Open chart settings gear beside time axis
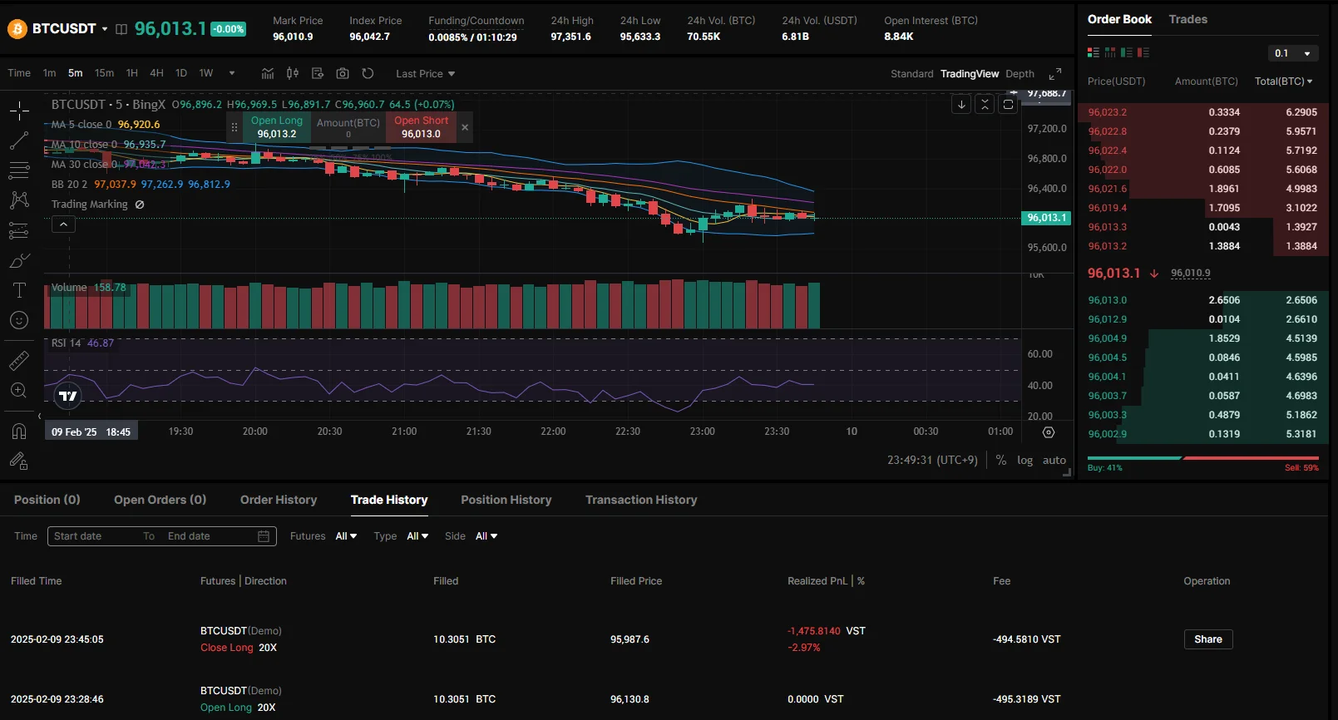1338x720 pixels. coord(1049,432)
